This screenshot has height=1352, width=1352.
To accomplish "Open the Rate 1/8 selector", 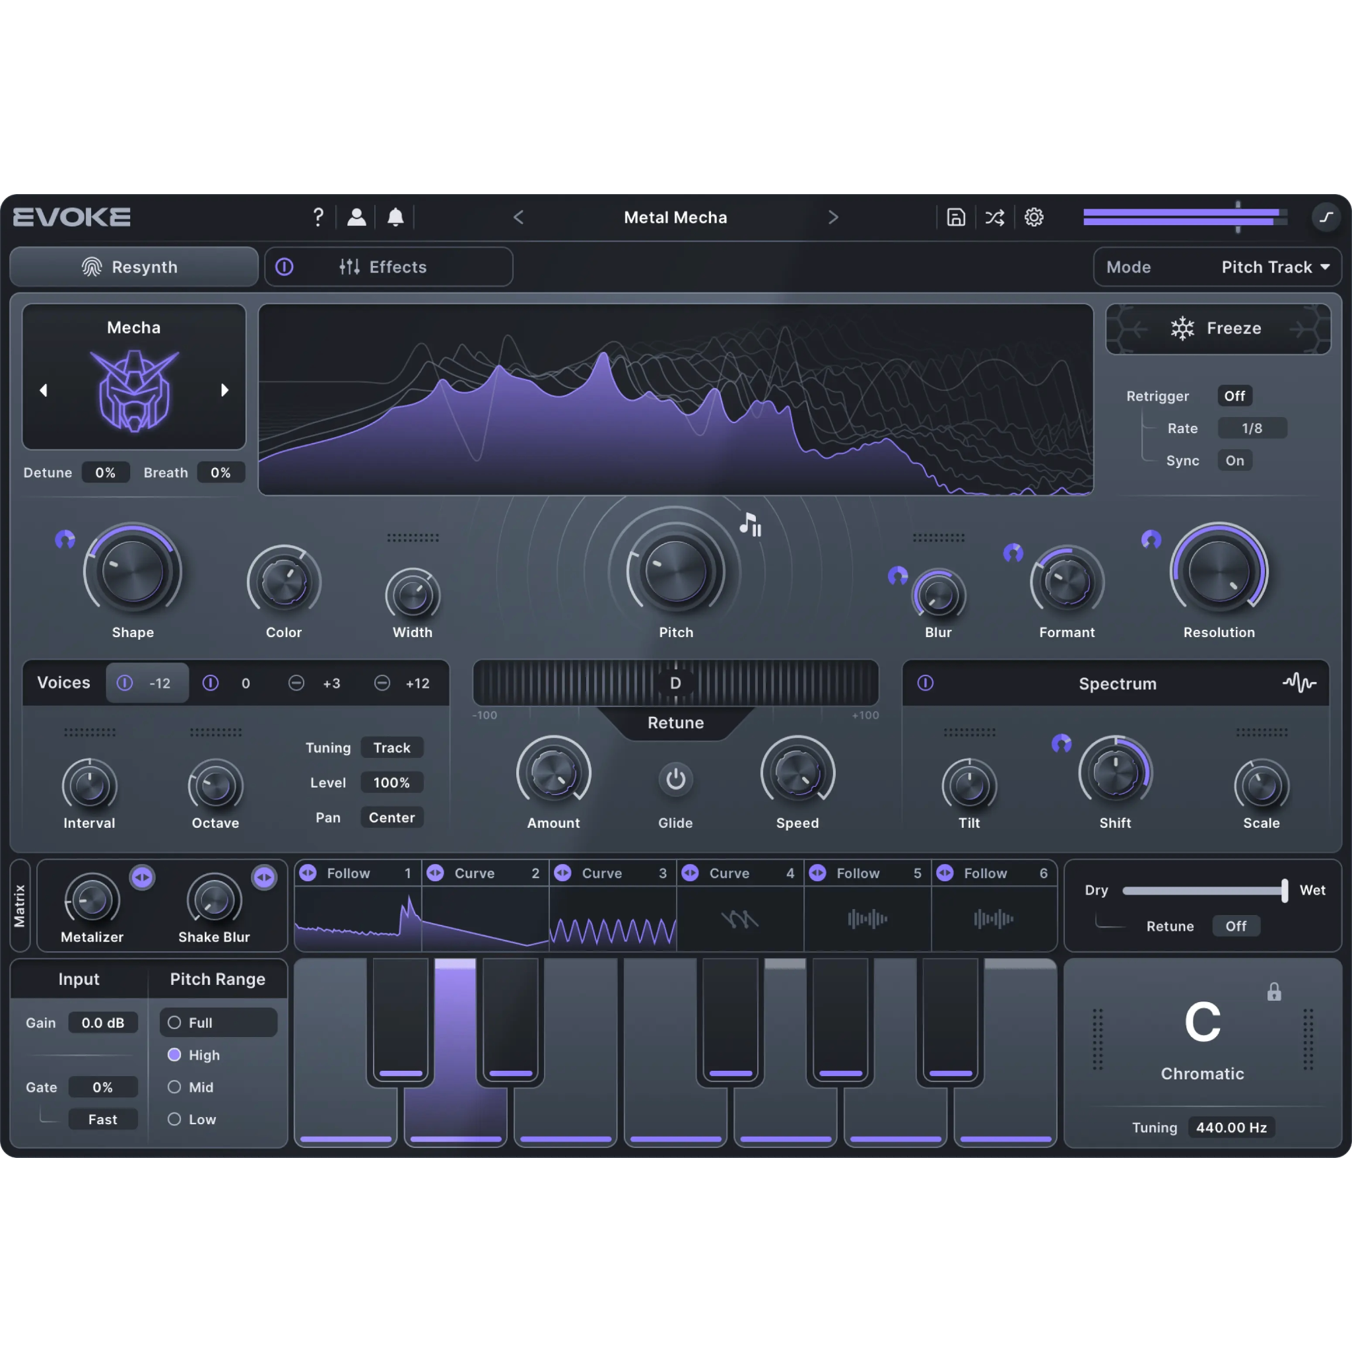I will click(x=1252, y=428).
